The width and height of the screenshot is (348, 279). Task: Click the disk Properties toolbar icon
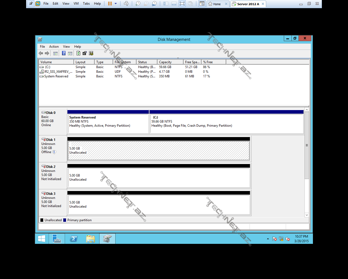tap(85, 53)
